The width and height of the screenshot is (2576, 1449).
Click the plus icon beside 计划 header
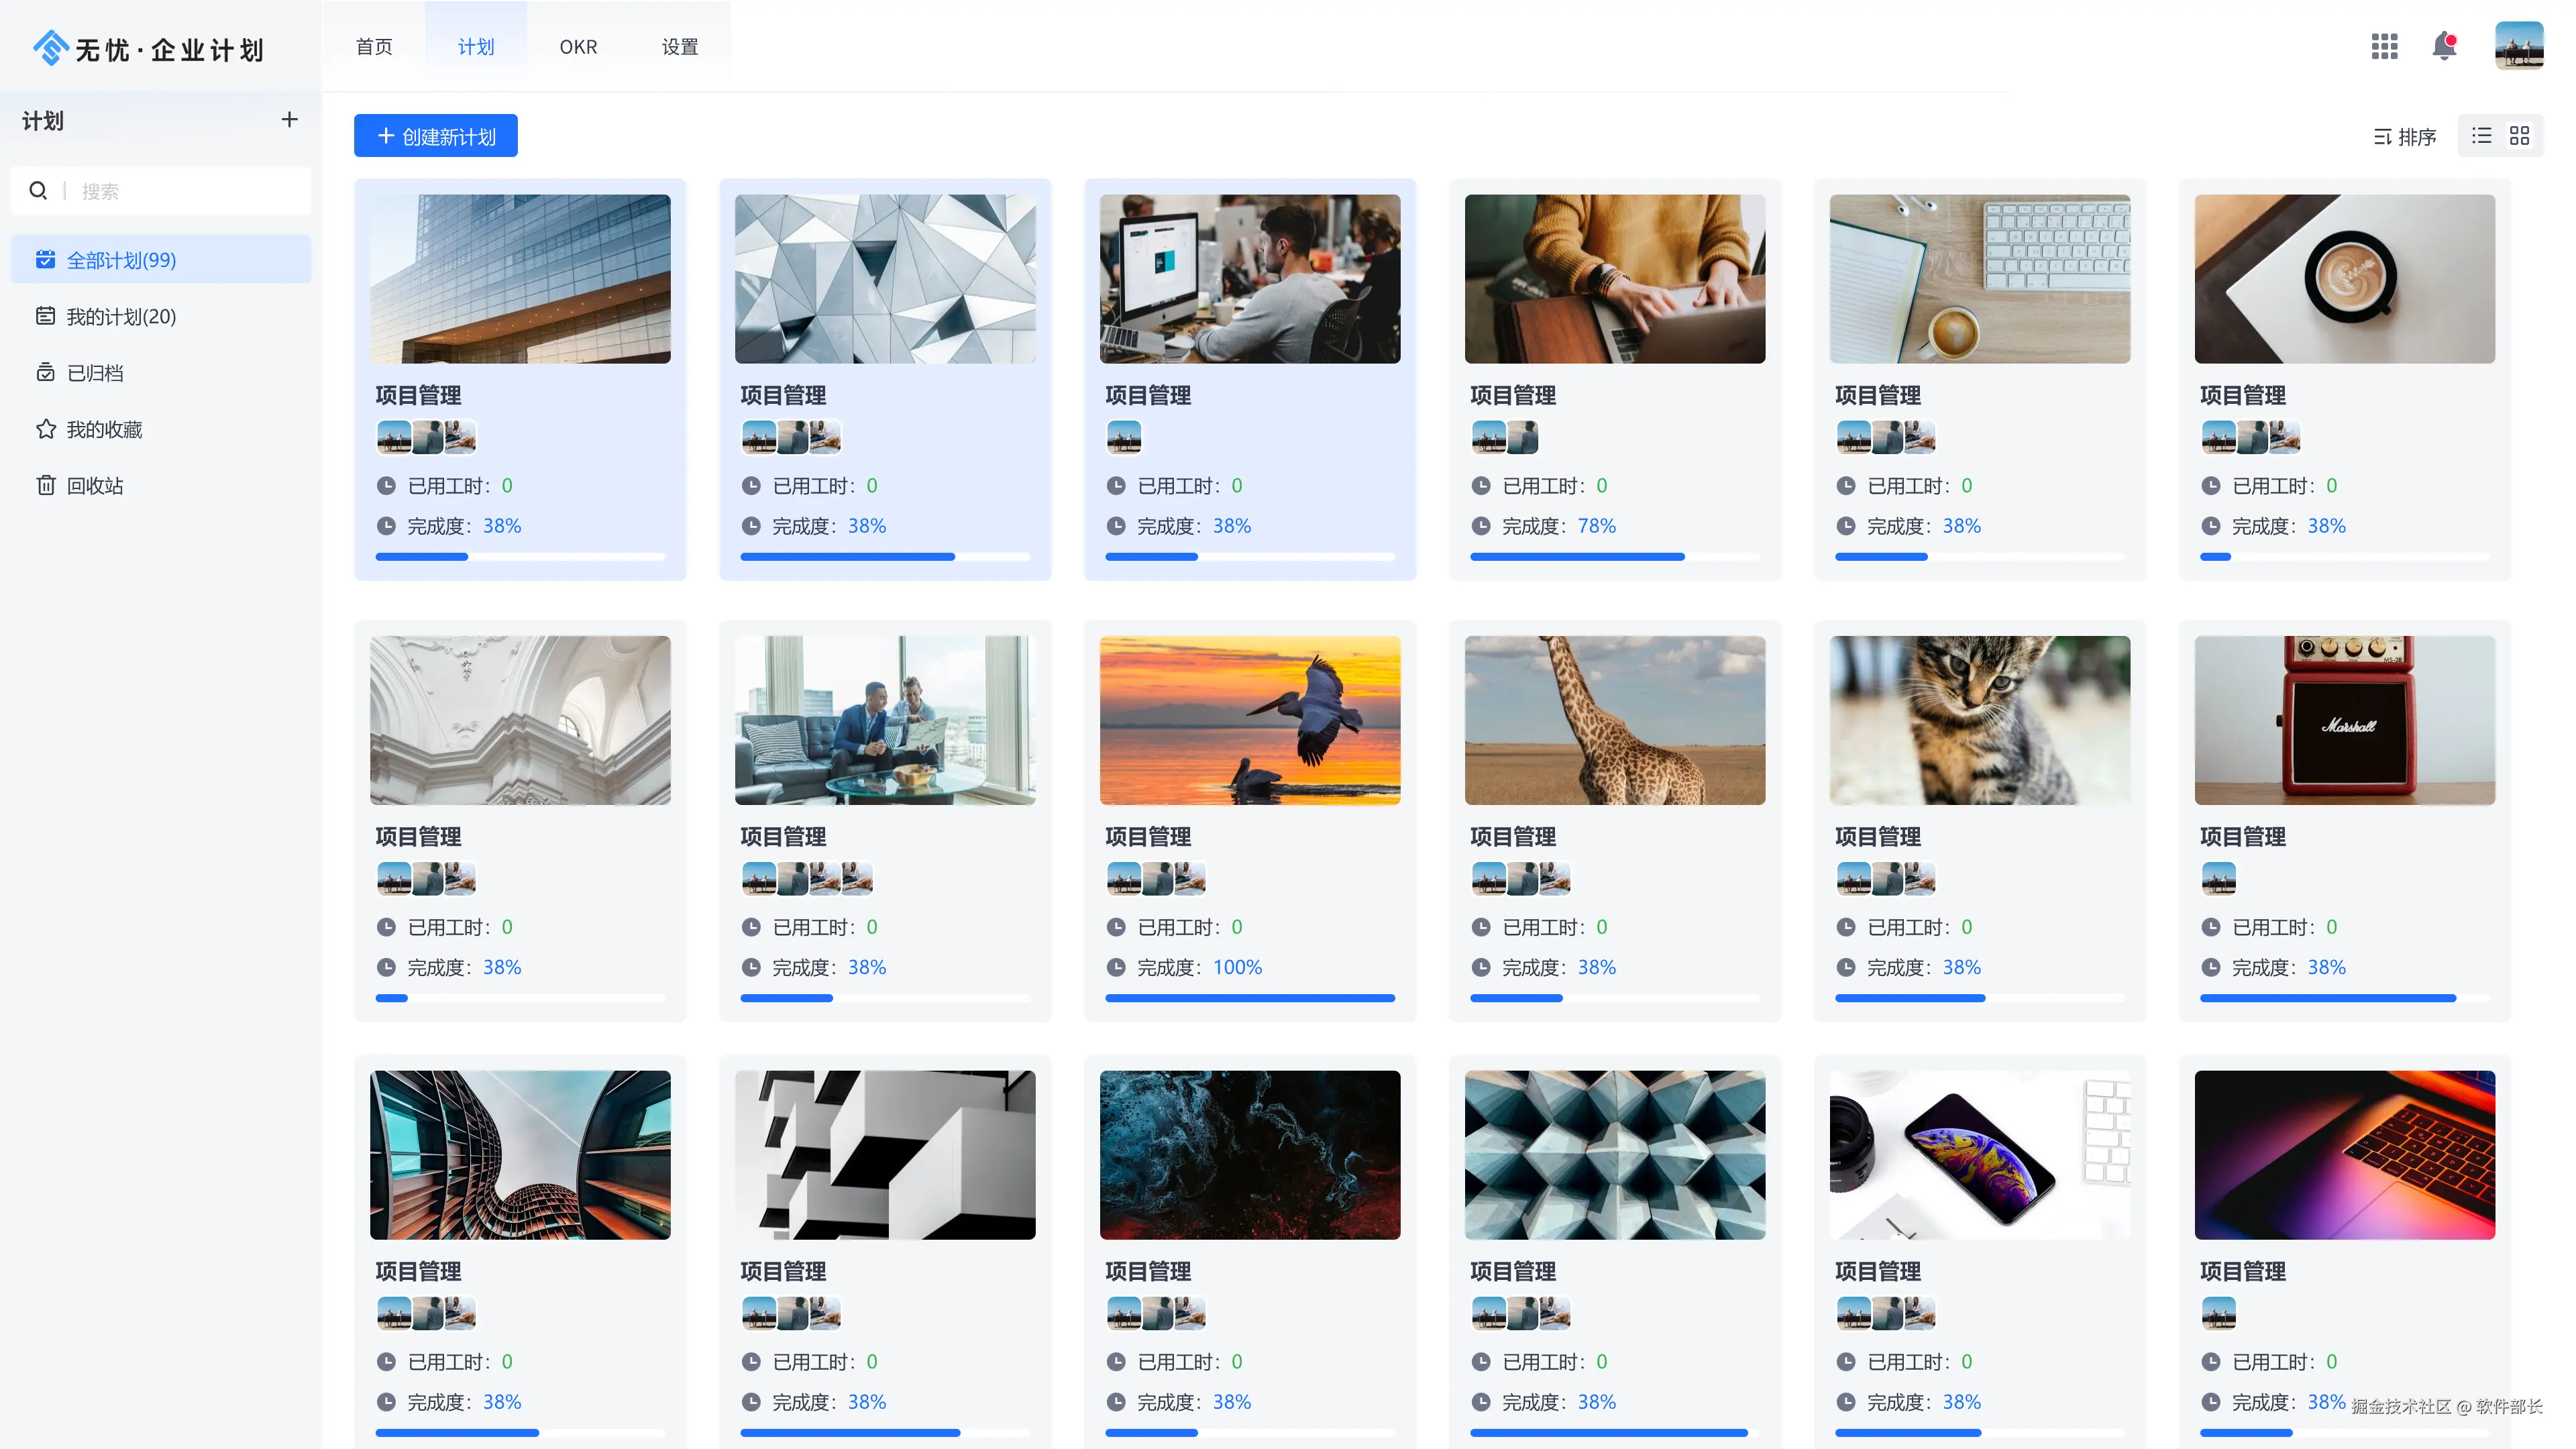click(289, 120)
